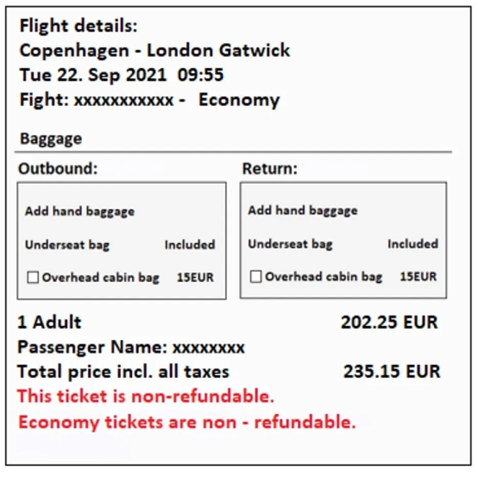Click the Return 'Add hand baggage' label

click(302, 210)
